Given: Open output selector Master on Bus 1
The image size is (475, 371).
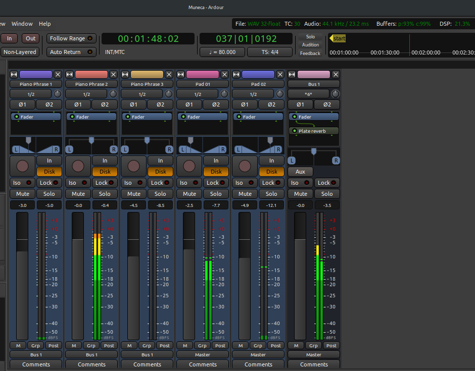Looking at the screenshot, I should (x=314, y=355).
